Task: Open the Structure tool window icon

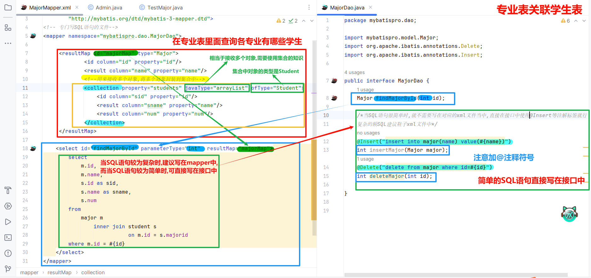Action: pos(8,28)
